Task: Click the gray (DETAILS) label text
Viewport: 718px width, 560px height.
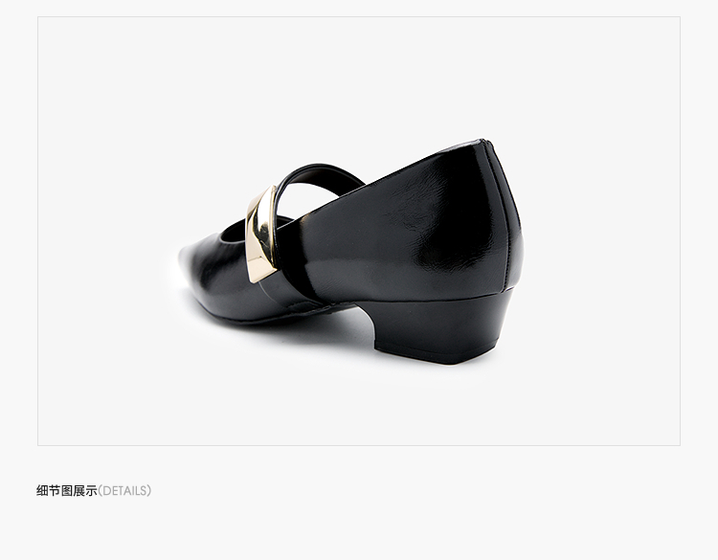Action: click(124, 491)
